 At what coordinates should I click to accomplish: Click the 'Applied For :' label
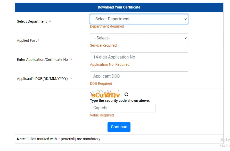pos(27,41)
